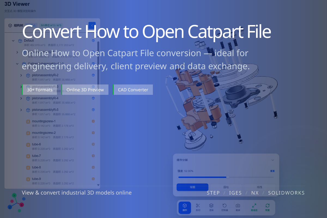Select the 剖切 section-cut scissors tool
Image resolution: width=327 pixels, height=218 pixels.
(x=198, y=207)
